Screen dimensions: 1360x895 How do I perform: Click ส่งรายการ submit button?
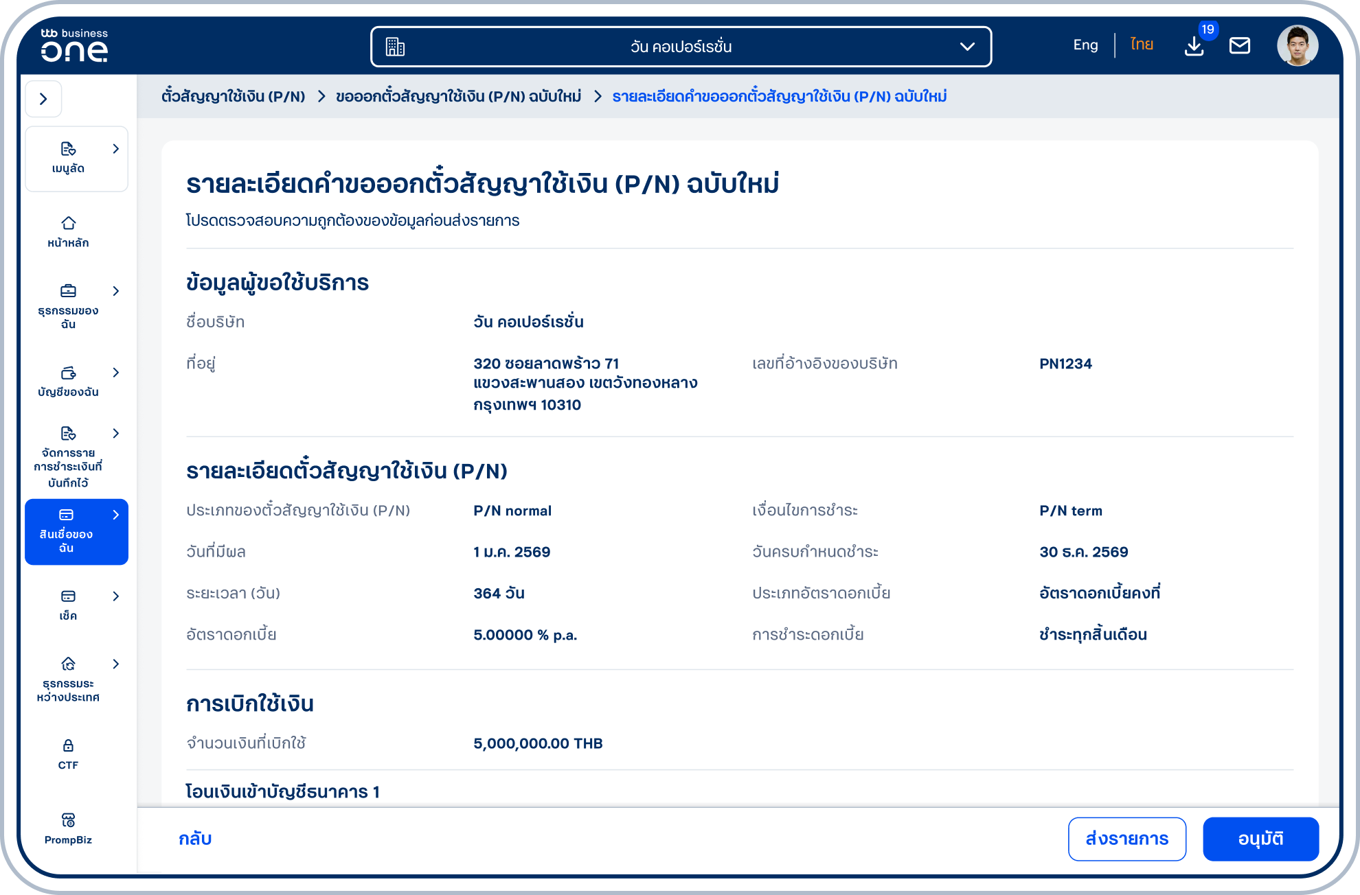pos(1127,839)
